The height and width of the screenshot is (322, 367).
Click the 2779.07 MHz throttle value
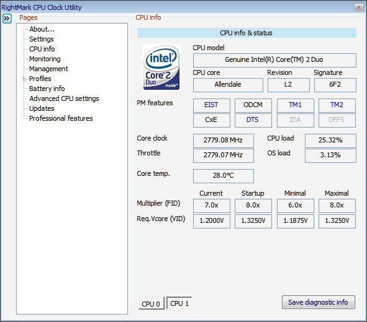pos(224,155)
